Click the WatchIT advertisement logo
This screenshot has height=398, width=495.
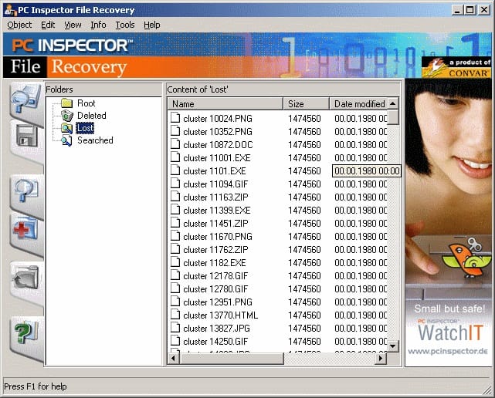pos(450,332)
